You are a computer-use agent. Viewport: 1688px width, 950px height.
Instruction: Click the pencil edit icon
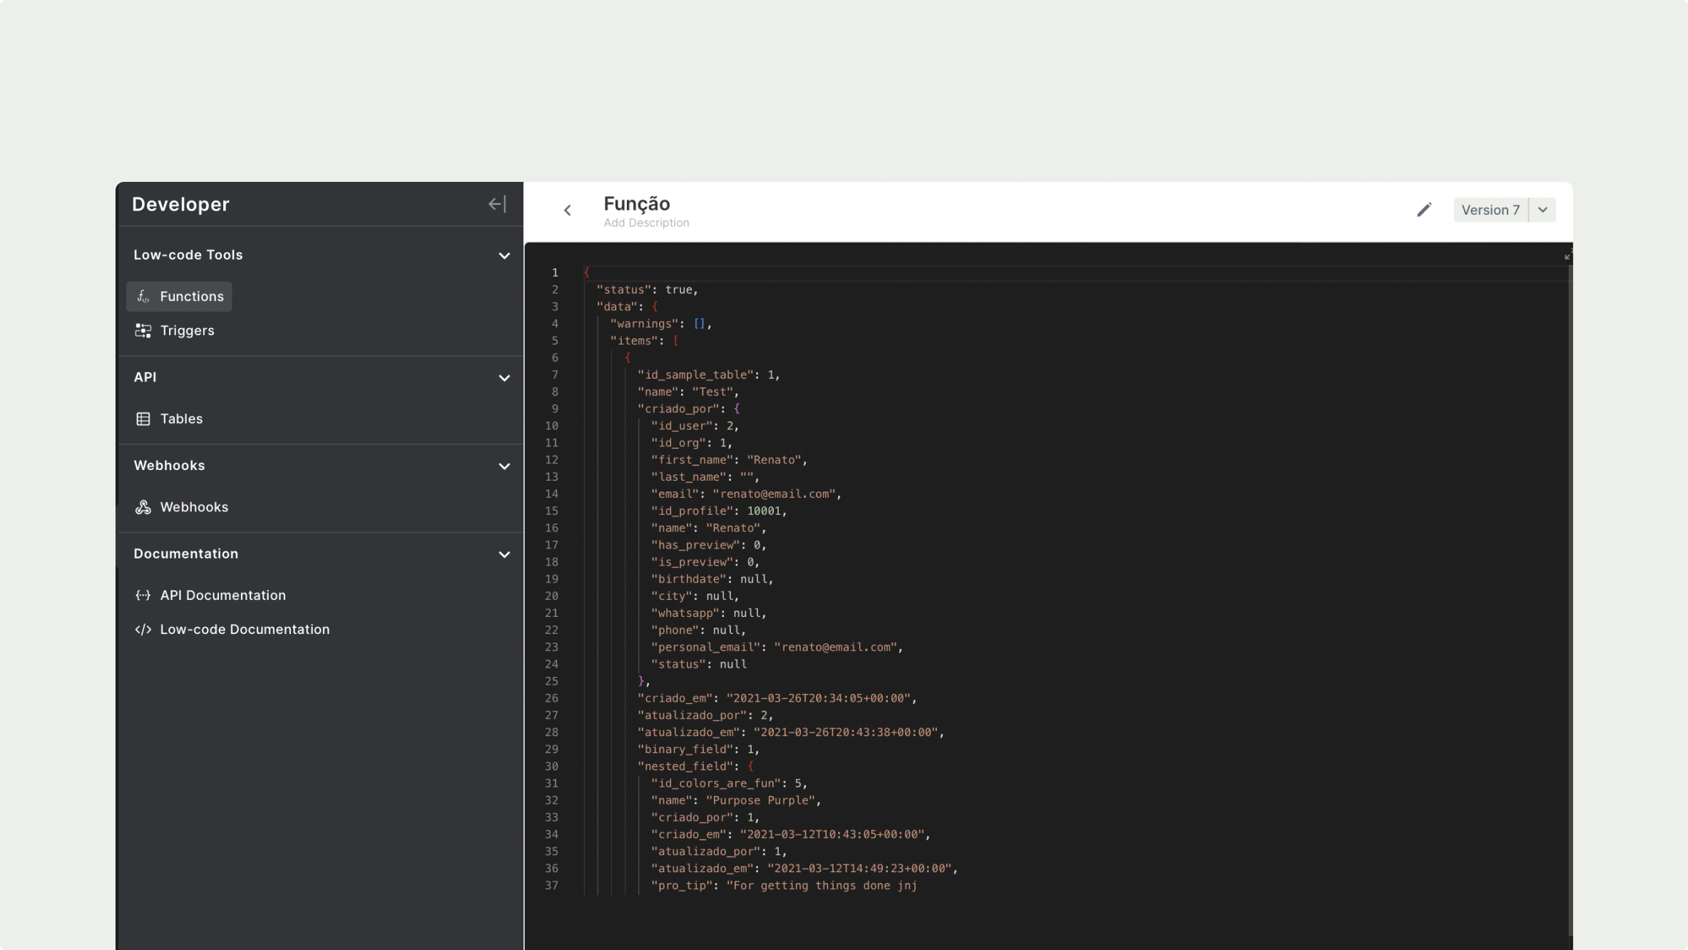[x=1423, y=210]
